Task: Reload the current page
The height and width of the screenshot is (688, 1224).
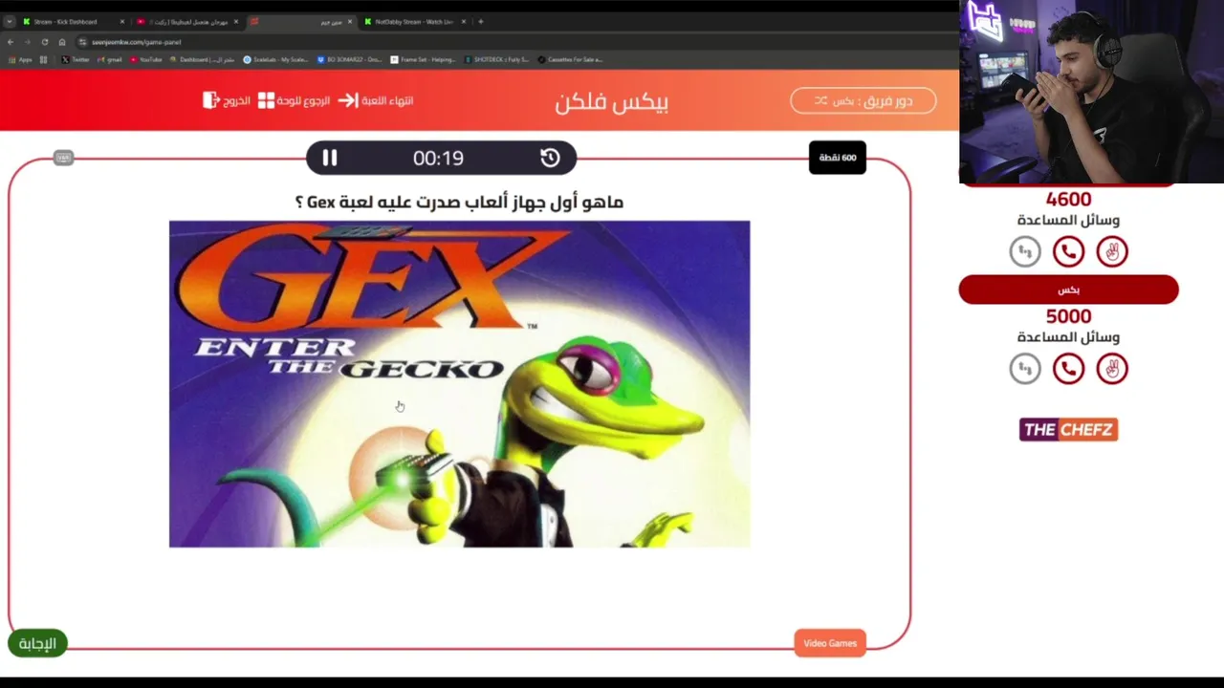Action: [x=44, y=42]
